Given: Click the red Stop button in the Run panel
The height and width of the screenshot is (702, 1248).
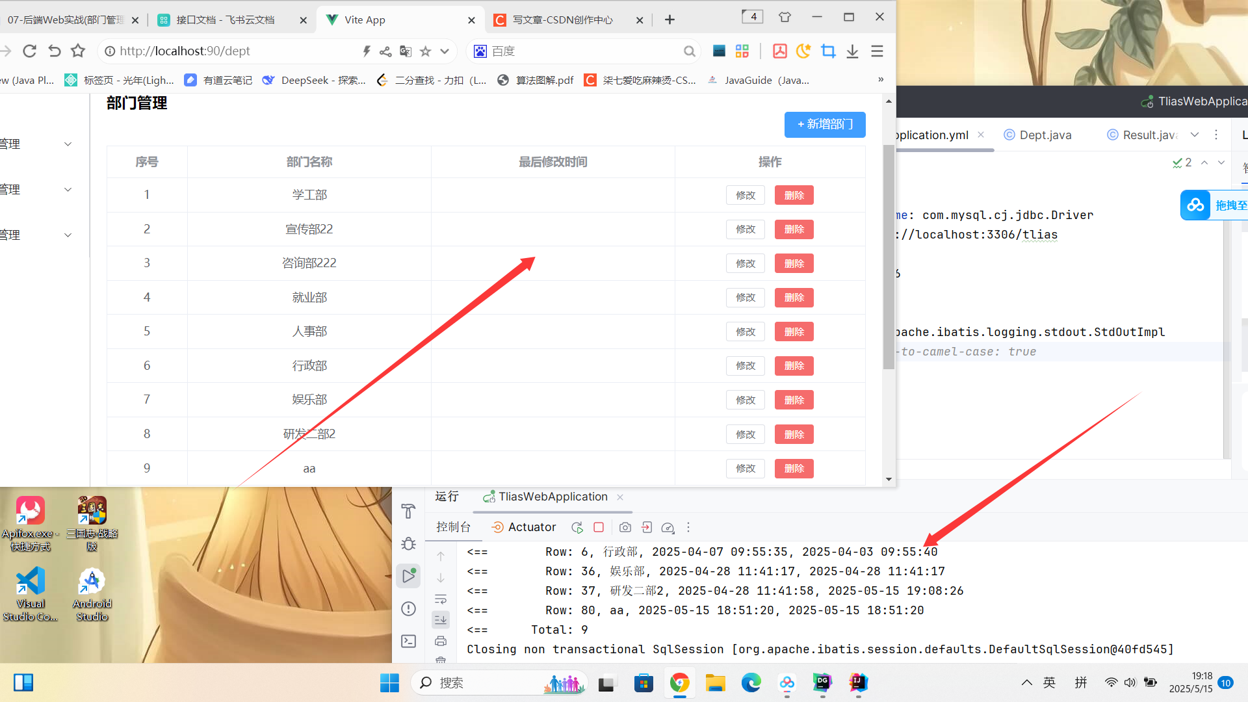Looking at the screenshot, I should point(599,527).
